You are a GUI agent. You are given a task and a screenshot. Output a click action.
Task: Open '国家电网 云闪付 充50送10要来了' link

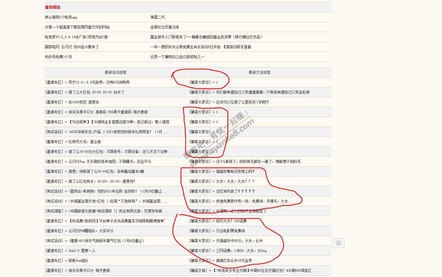click(x=72, y=47)
